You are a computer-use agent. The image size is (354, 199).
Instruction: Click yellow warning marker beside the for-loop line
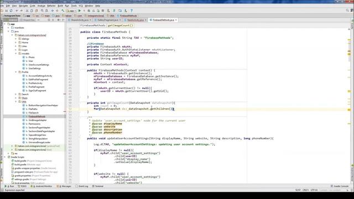pos(349,109)
